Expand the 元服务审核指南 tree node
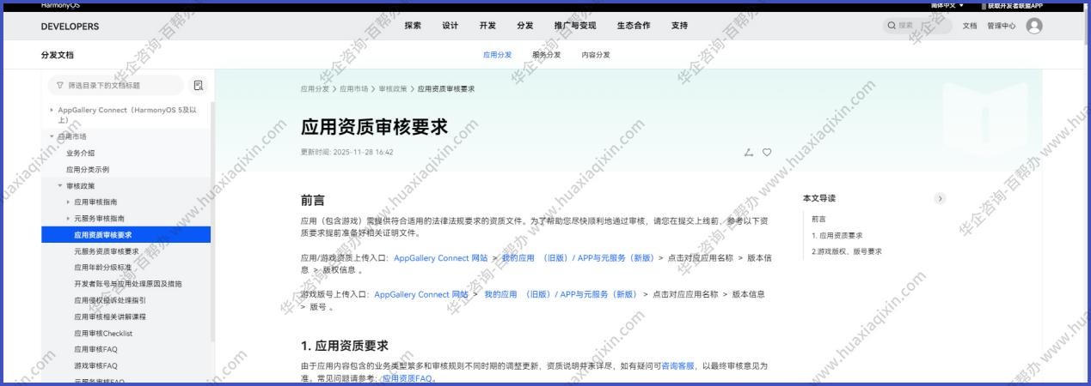 (x=69, y=218)
